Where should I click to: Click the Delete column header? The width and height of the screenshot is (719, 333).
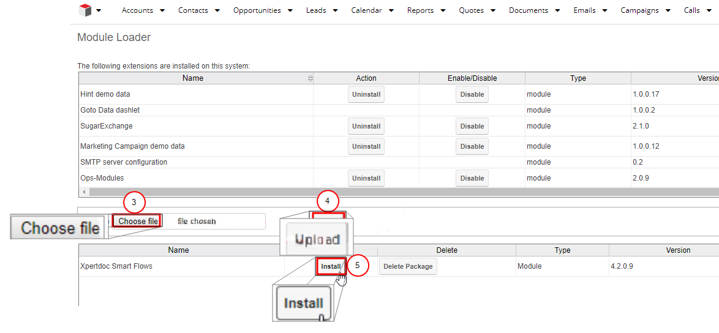tap(446, 250)
